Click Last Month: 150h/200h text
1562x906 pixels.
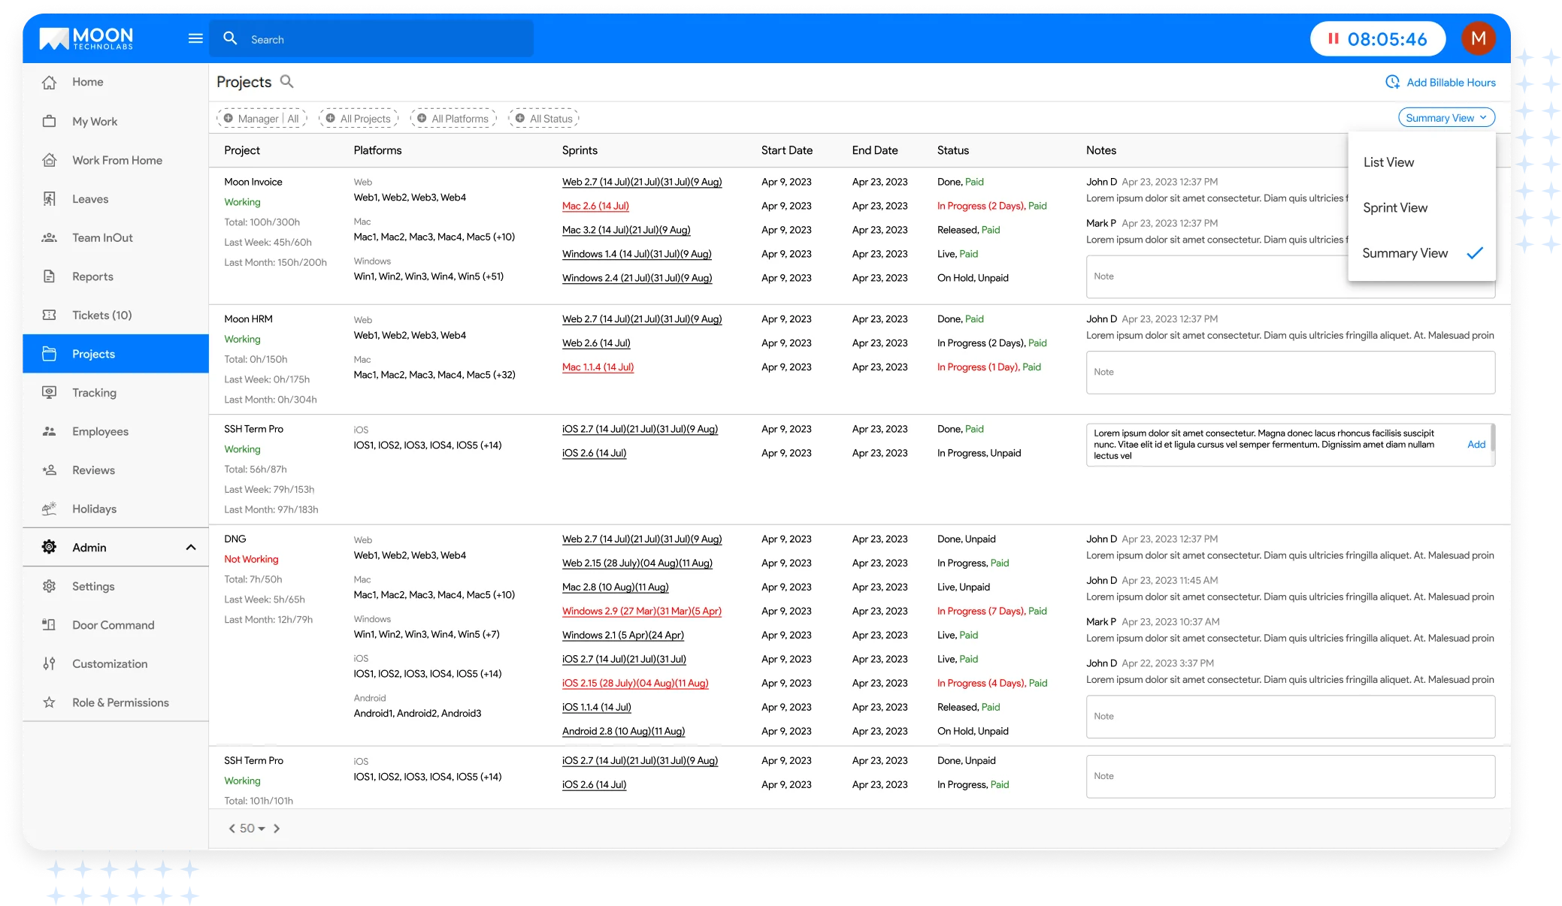[x=275, y=263]
